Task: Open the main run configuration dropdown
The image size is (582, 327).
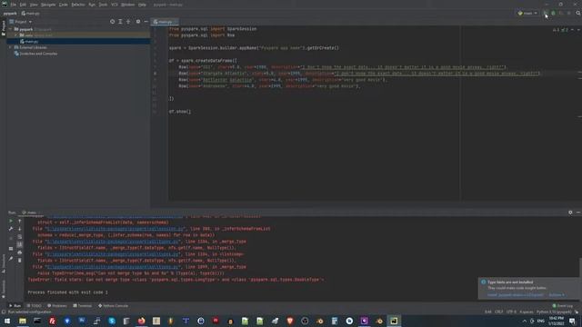Action: click(527, 13)
